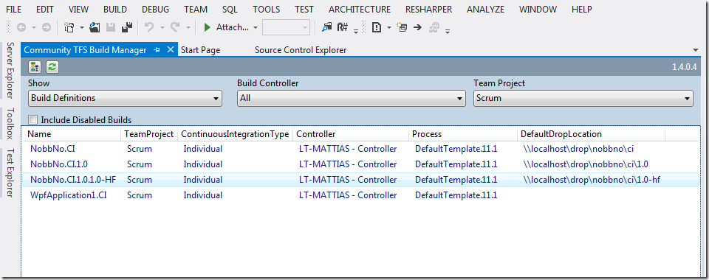Image resolution: width=709 pixels, height=280 pixels.
Task: Open the WINDOW menu
Action: tap(538, 9)
